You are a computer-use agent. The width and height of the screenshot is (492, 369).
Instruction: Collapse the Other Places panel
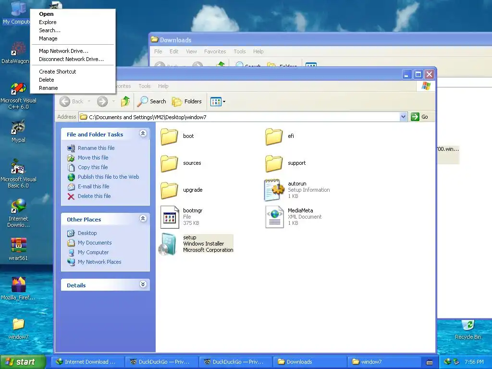[143, 219]
